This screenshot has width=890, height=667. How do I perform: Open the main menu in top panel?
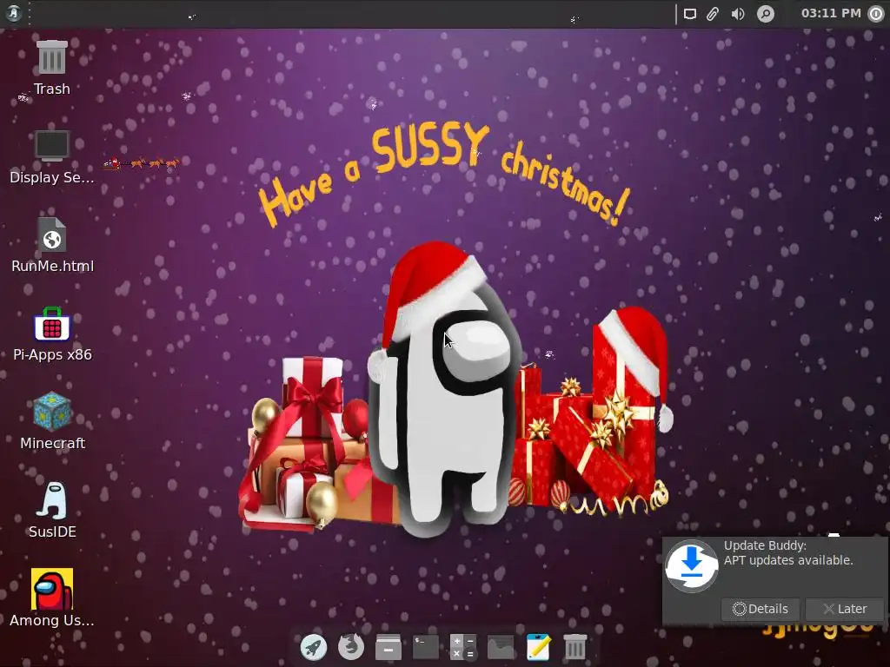(14, 13)
